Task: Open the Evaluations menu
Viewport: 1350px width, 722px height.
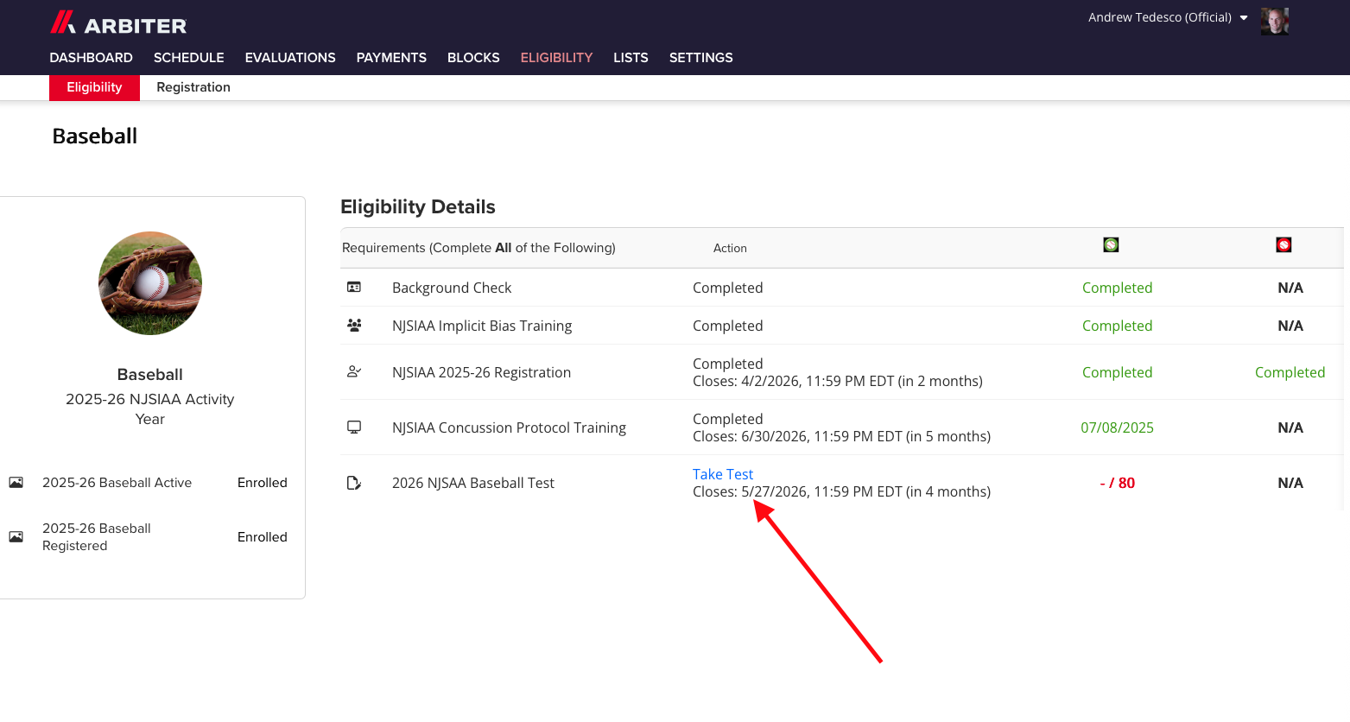Action: click(290, 58)
